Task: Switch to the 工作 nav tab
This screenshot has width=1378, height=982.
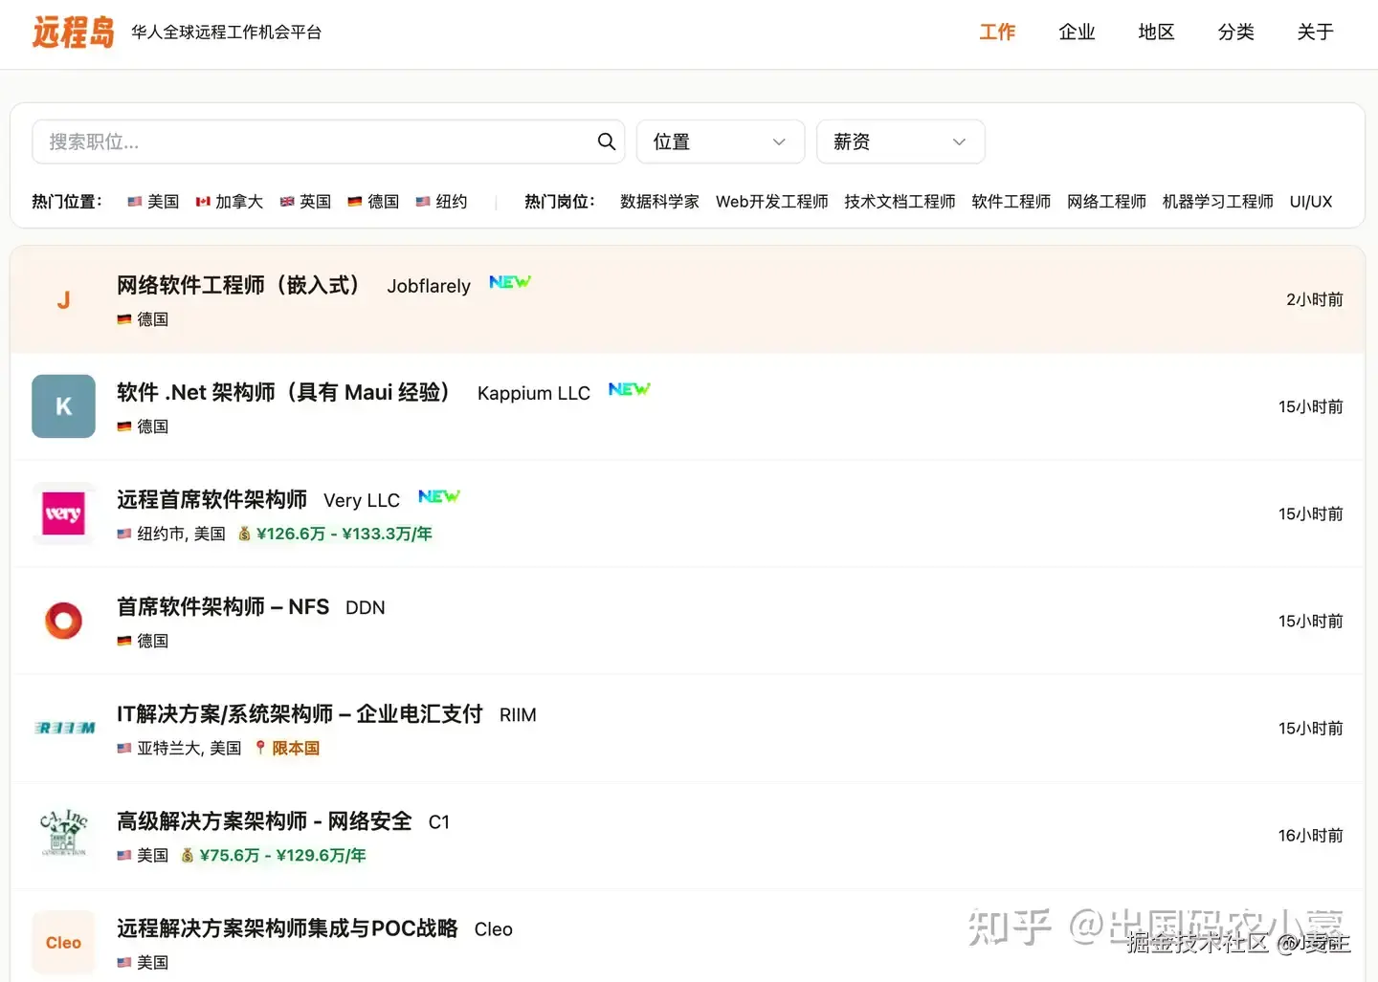Action: (997, 32)
